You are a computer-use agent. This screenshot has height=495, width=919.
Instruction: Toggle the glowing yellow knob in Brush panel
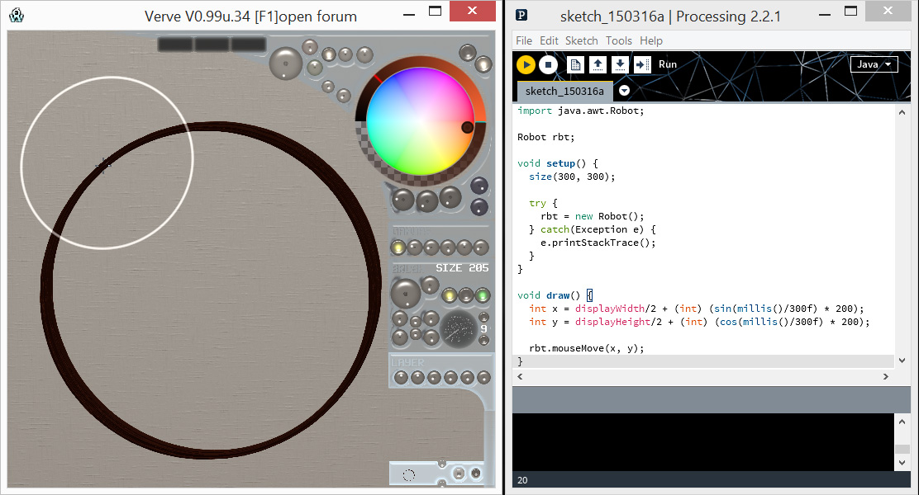(x=449, y=295)
